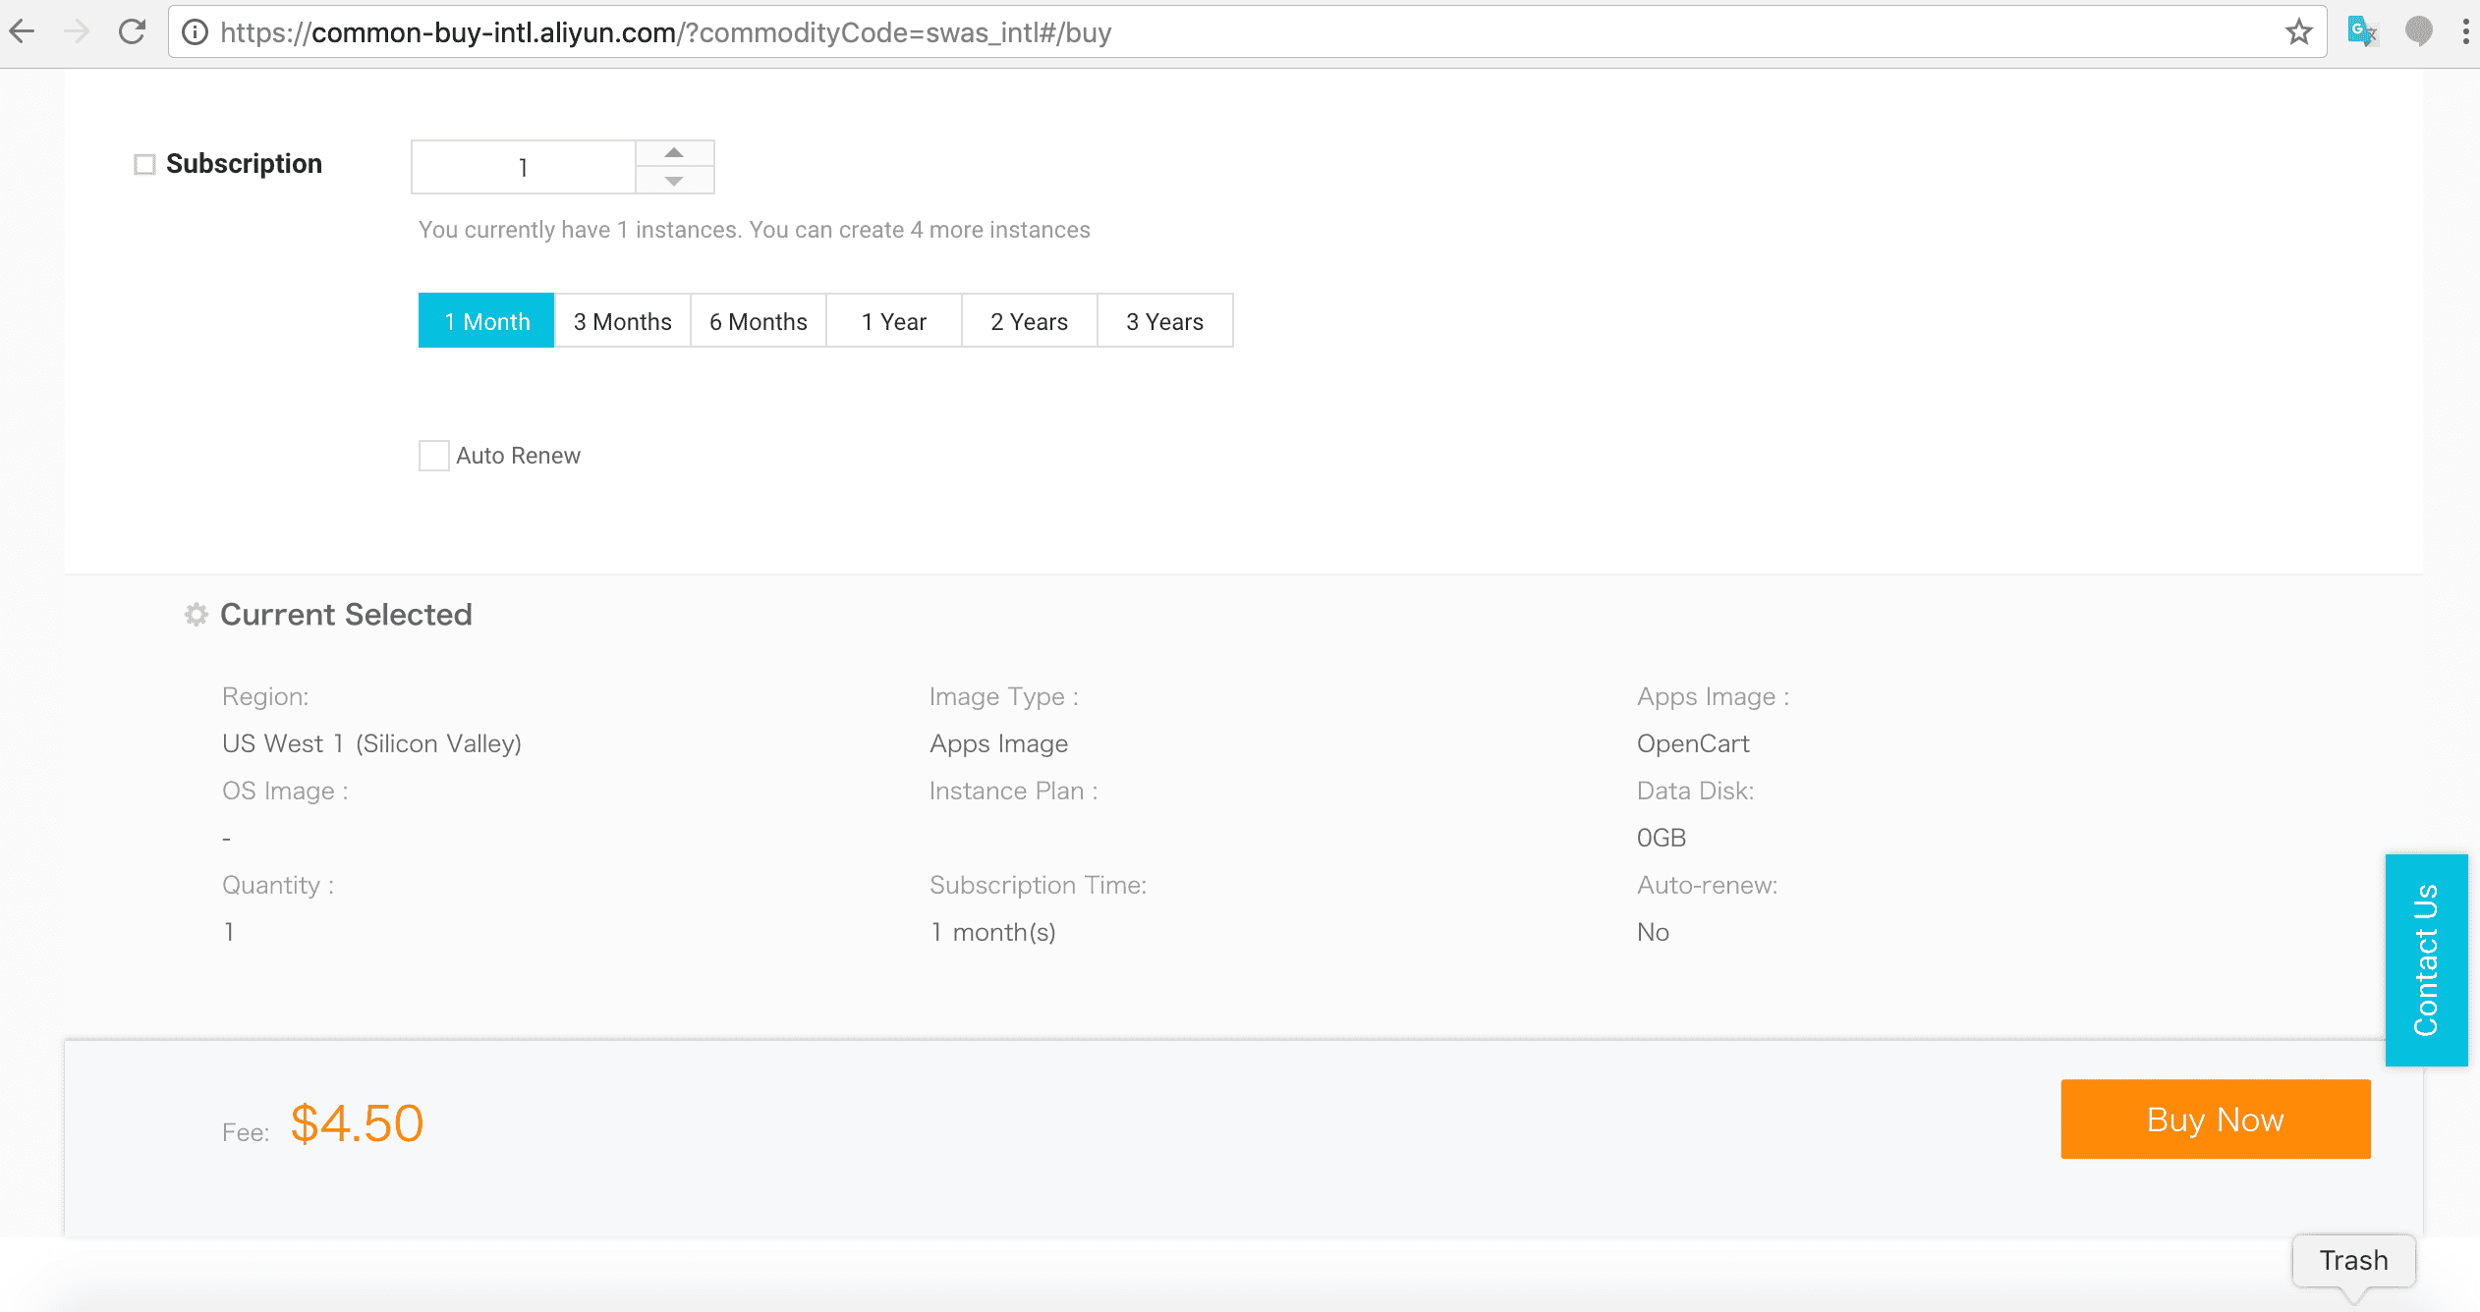2480x1312 pixels.
Task: Increase the instance quantity with the up arrow
Action: click(x=674, y=153)
